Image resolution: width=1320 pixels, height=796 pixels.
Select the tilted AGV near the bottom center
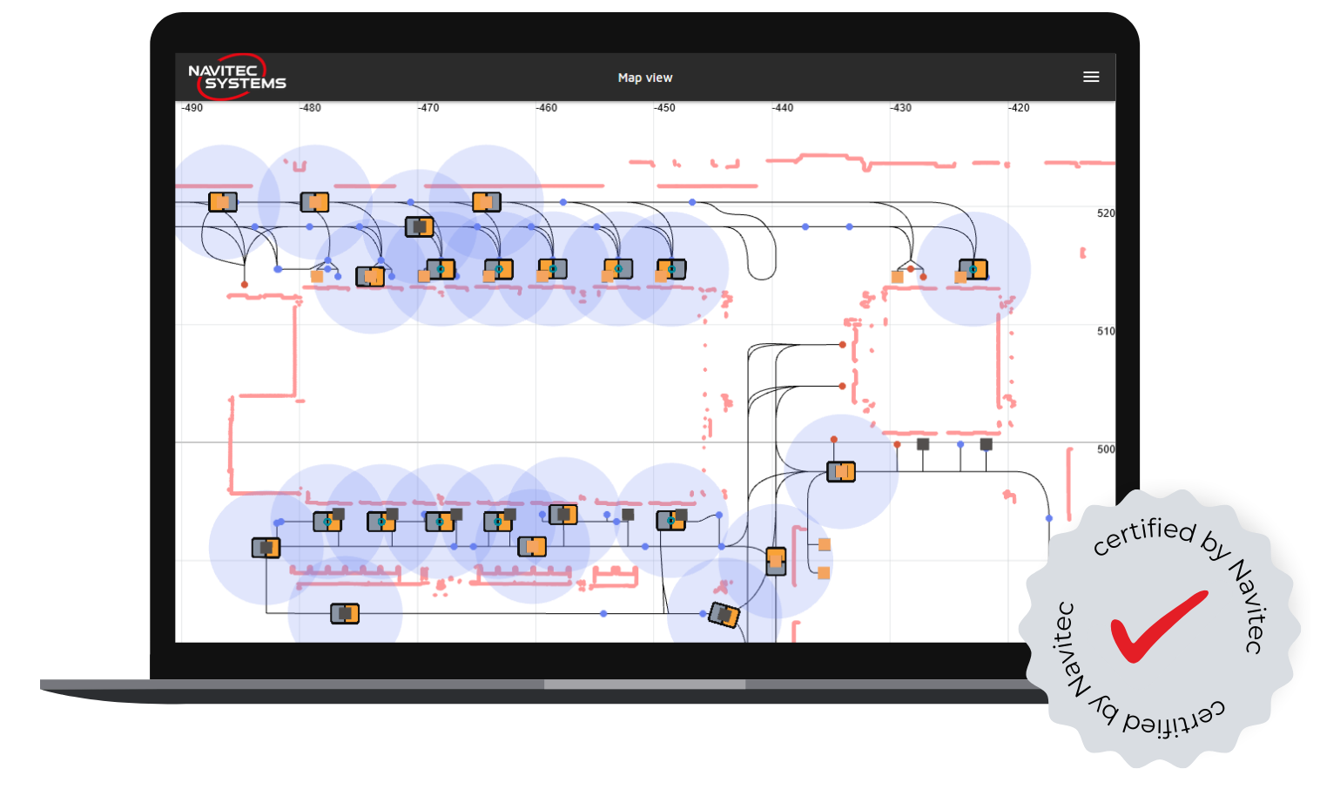point(723,614)
